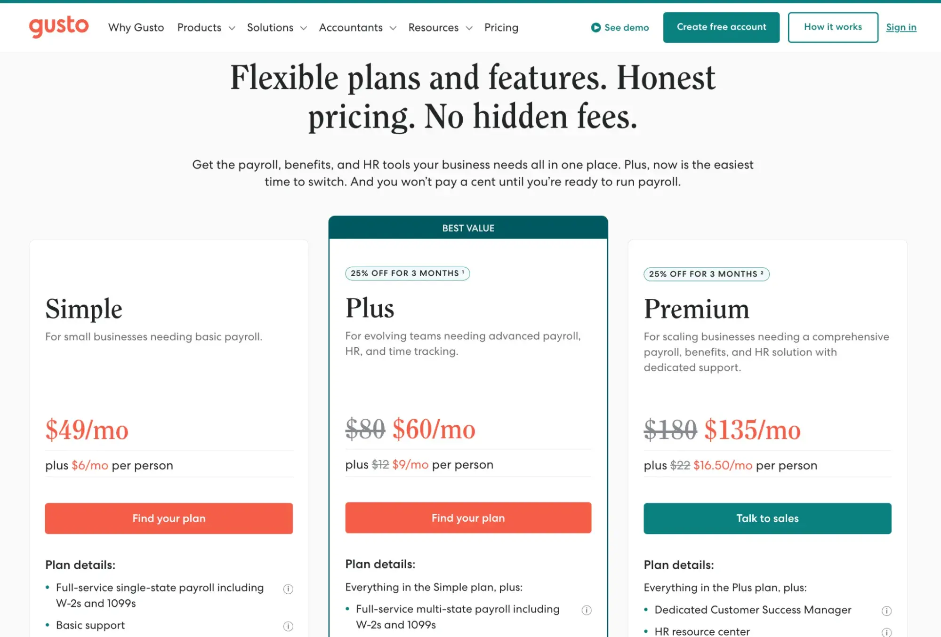This screenshot has height=637, width=941.
Task: Open the Resources dropdown menu
Action: point(440,28)
